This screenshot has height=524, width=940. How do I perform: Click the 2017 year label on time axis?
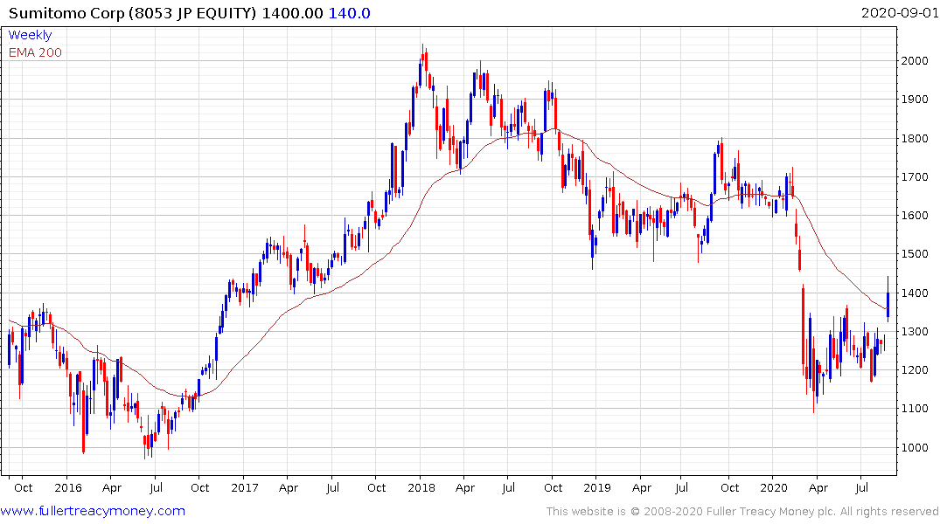[x=245, y=487]
